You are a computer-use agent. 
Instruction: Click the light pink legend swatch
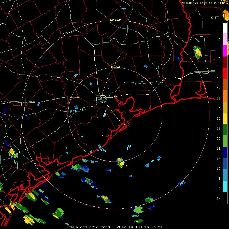tap(225, 39)
